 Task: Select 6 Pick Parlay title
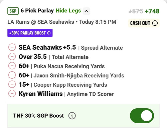tap(37, 11)
